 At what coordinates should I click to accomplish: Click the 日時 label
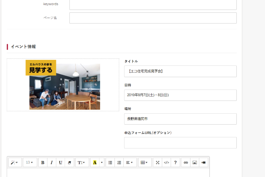tap(128, 85)
